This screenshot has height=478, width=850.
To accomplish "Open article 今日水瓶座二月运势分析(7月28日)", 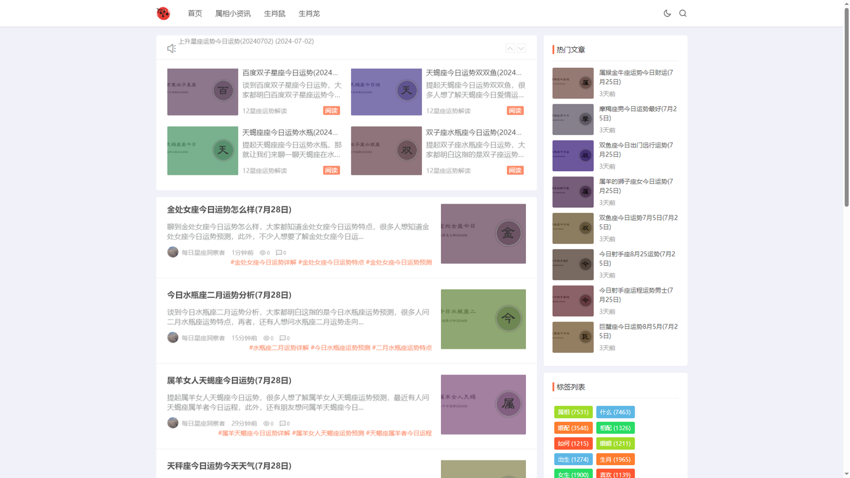I will click(x=229, y=295).
